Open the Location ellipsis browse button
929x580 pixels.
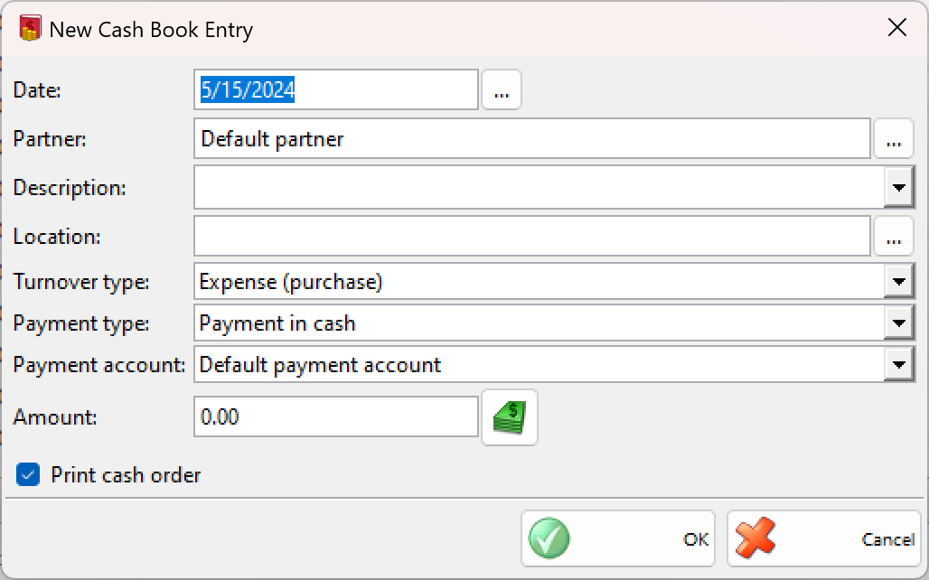pyautogui.click(x=894, y=237)
